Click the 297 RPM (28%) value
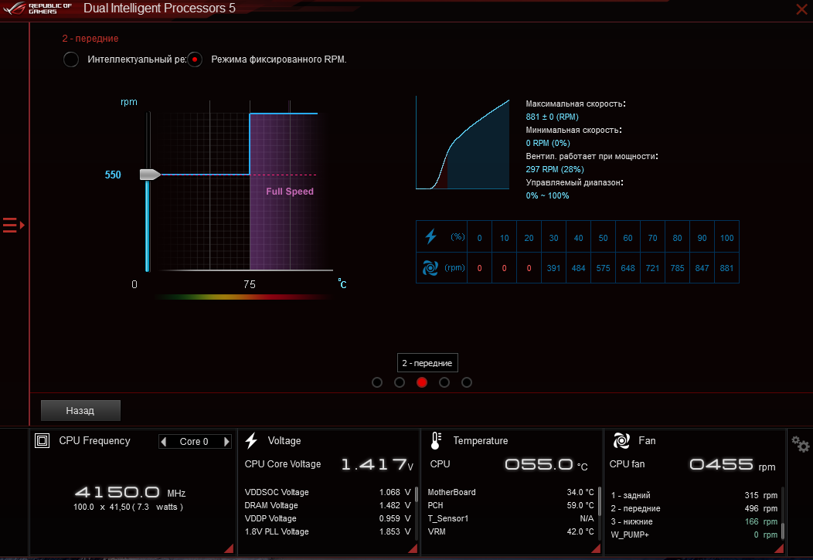 coord(554,169)
